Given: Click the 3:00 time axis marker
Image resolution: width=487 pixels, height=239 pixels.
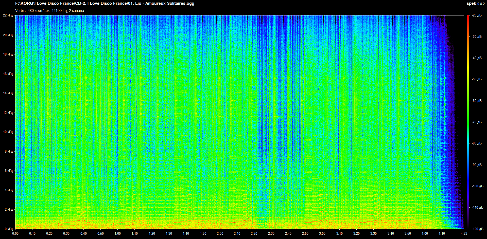Looking at the screenshot, I should point(322,233).
